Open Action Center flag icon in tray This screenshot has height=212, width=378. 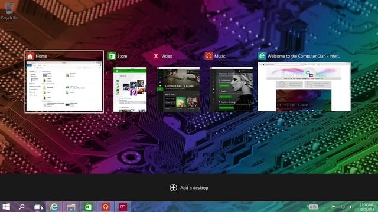(x=333, y=207)
